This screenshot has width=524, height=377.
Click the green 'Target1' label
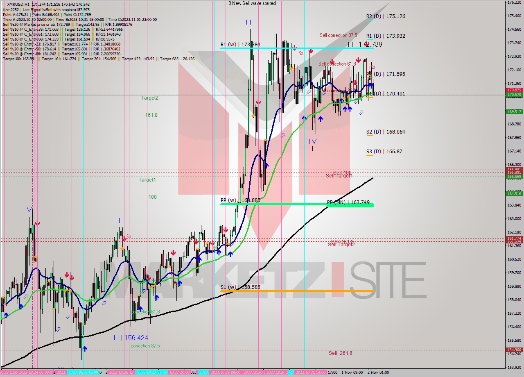tap(147, 180)
